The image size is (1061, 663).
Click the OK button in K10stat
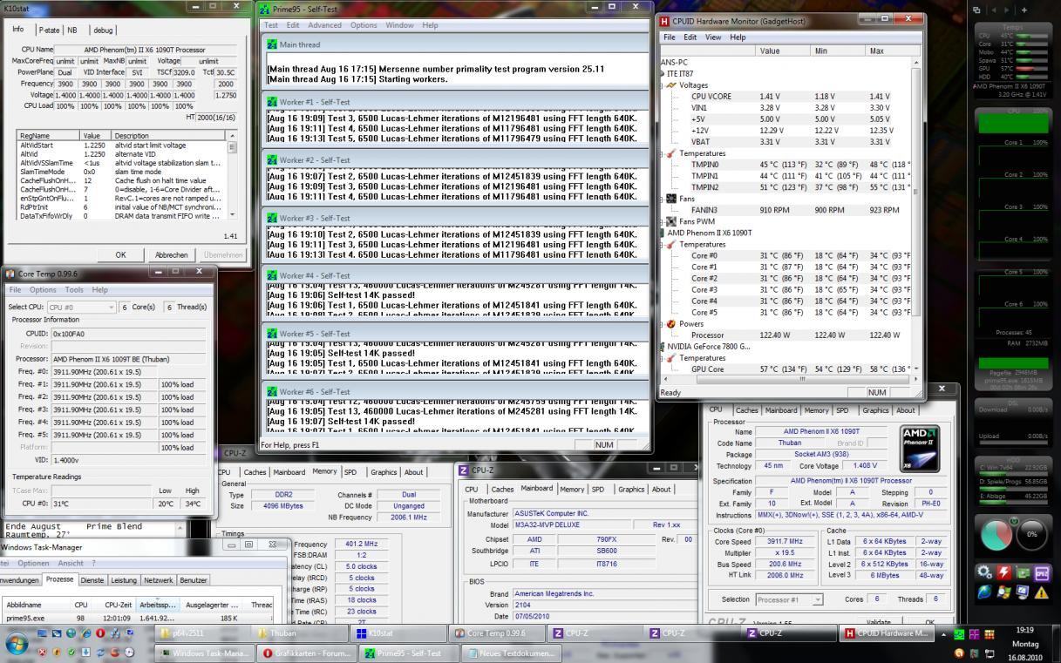click(x=120, y=255)
